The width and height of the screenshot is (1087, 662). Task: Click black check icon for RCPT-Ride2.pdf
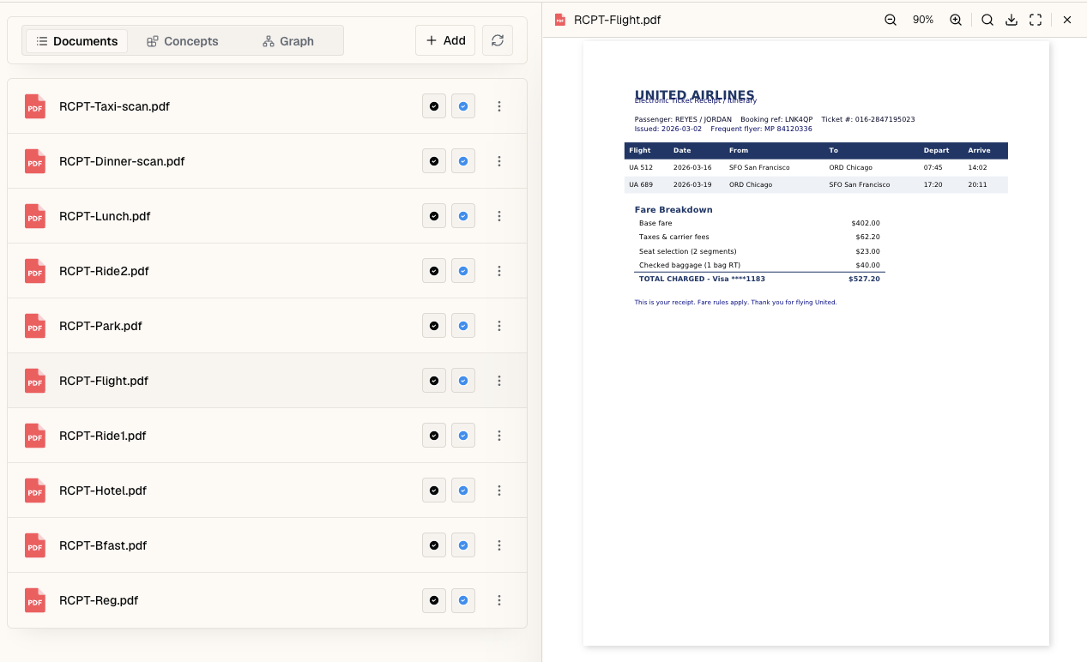point(434,271)
